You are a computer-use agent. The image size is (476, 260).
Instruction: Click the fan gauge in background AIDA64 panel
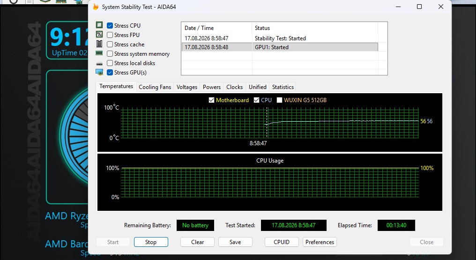[x=74, y=135]
